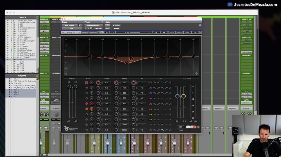Select band 7 number button
The height and width of the screenshot is (157, 281).
coord(92,114)
